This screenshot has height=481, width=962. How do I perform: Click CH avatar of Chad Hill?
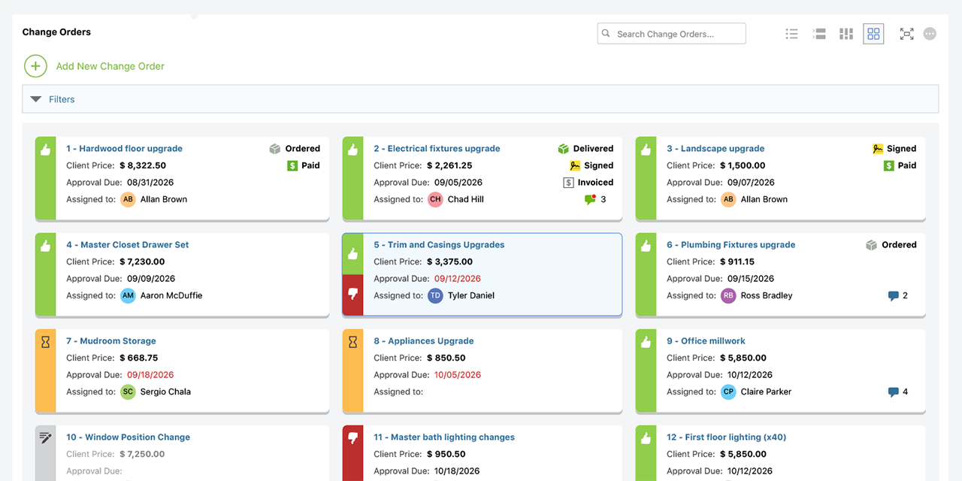436,199
